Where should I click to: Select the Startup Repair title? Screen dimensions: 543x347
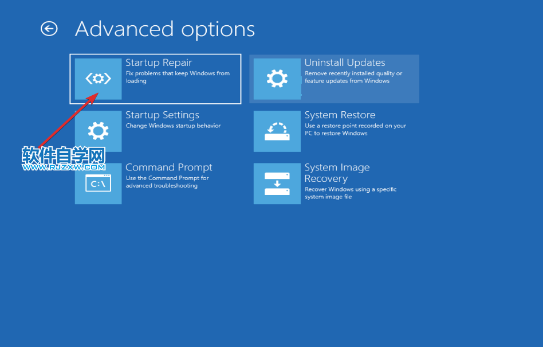[159, 63]
